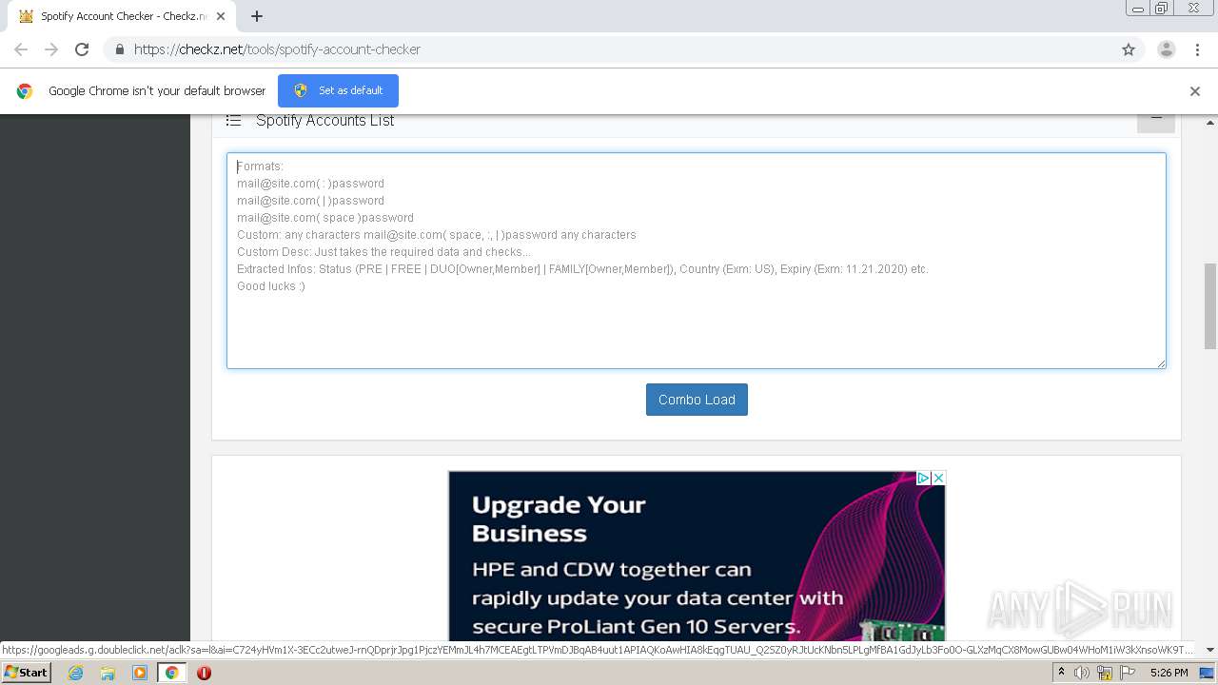Viewport: 1218px width, 685px height.
Task: Close the HPE ad with the X
Action: (x=938, y=478)
